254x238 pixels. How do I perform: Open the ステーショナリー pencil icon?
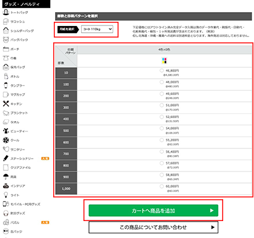pos(6,158)
